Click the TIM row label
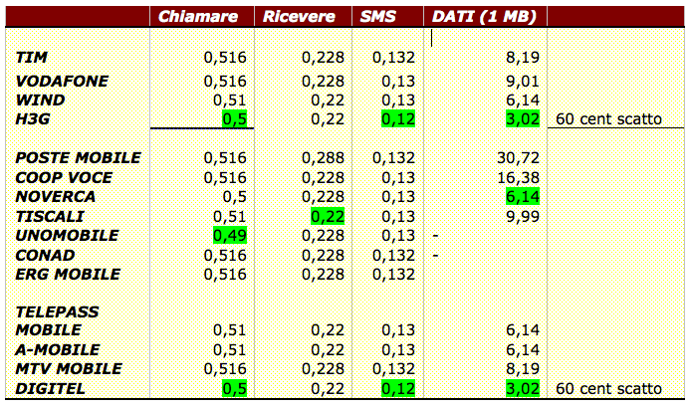Screen dimensions: 693x410 pyautogui.click(x=31, y=58)
